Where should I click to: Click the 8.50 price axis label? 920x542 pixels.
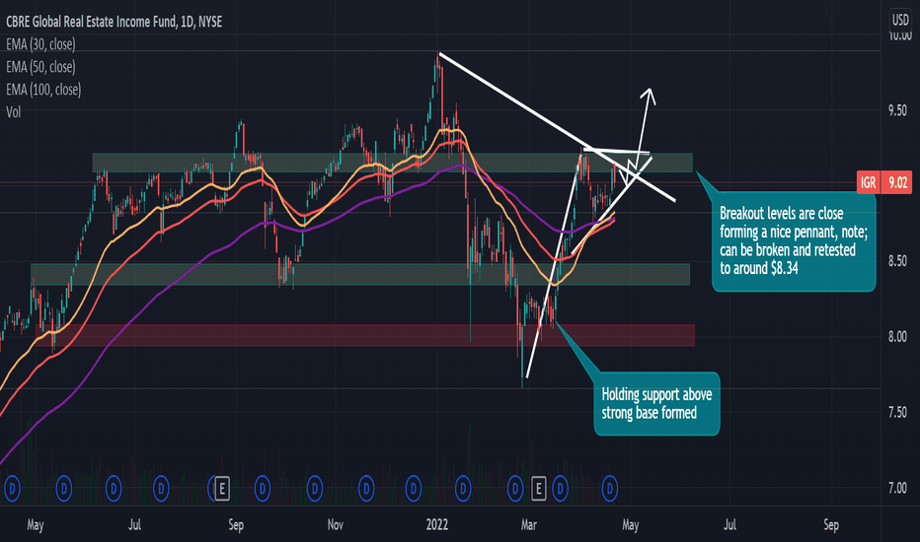tap(897, 261)
